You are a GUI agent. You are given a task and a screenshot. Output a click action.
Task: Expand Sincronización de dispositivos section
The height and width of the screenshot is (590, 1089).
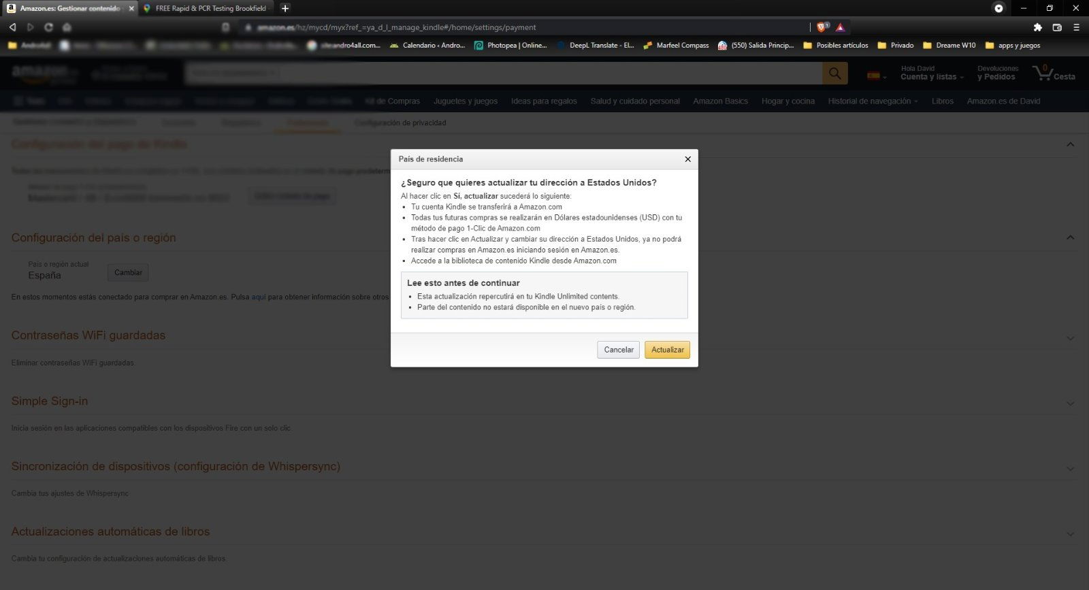1070,469
